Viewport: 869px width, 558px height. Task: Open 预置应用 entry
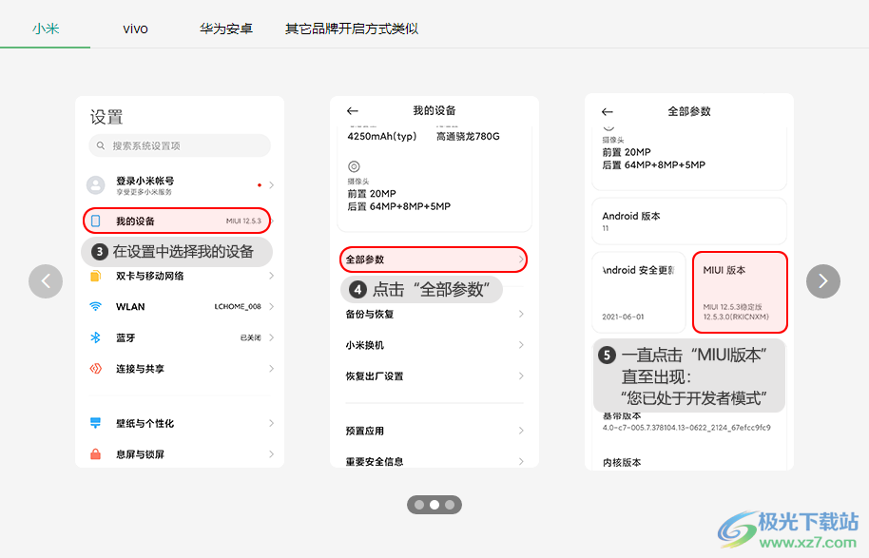tap(434, 431)
